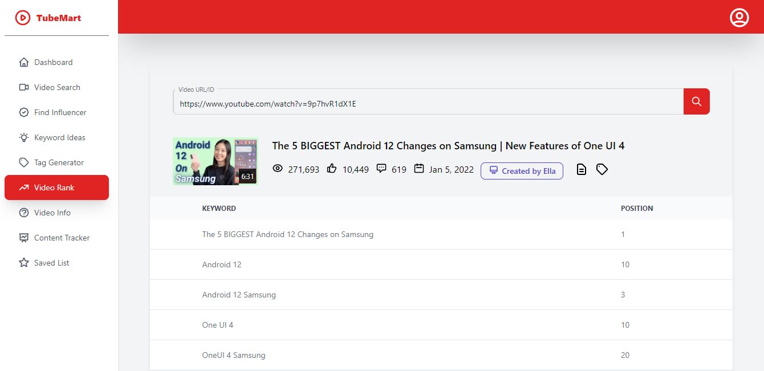Open Find Influencer section
764x371 pixels.
pos(56,112)
